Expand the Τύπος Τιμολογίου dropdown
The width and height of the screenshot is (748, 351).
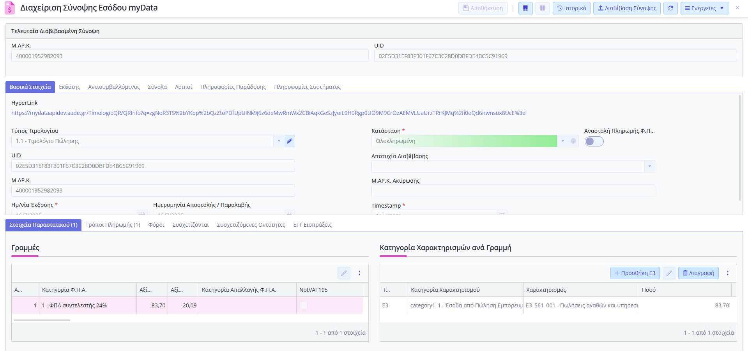click(279, 141)
